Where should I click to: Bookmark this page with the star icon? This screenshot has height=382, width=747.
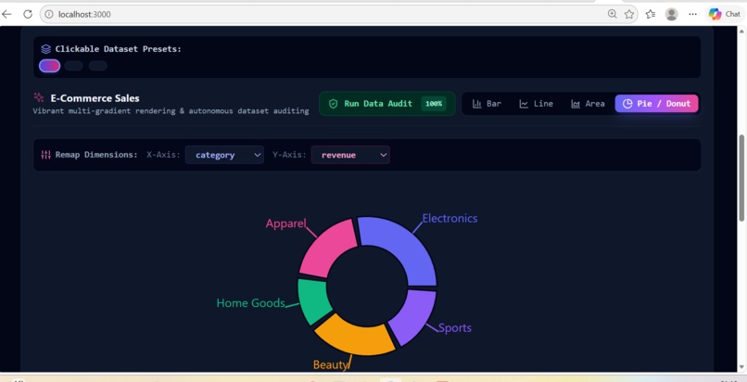[x=629, y=14]
